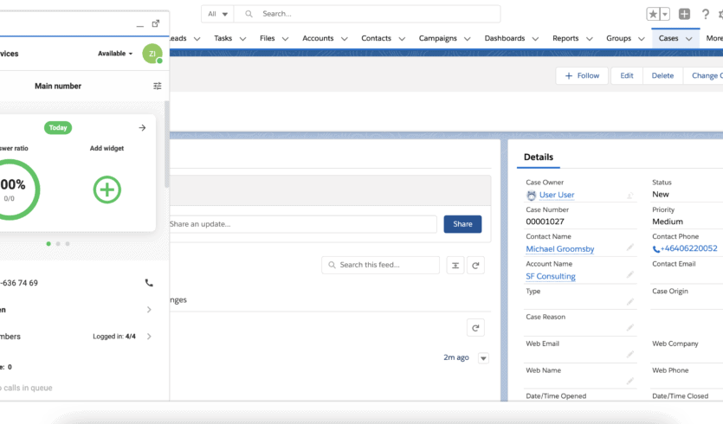Click the green Add widget plus icon
Screen dimensions: 723x424
(107, 190)
